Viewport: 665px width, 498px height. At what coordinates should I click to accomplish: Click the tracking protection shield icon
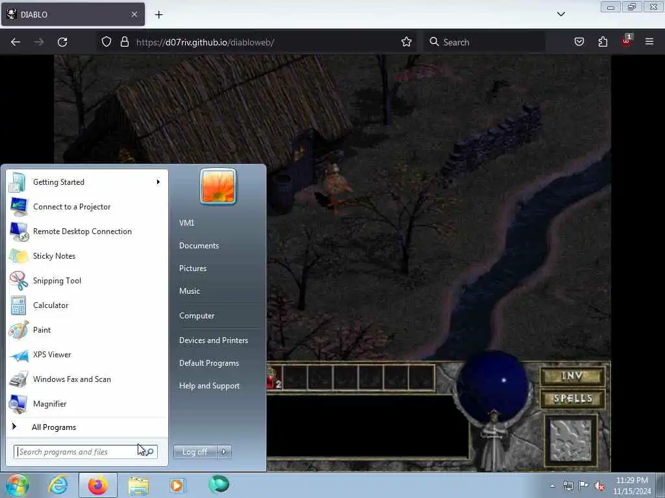click(x=107, y=42)
